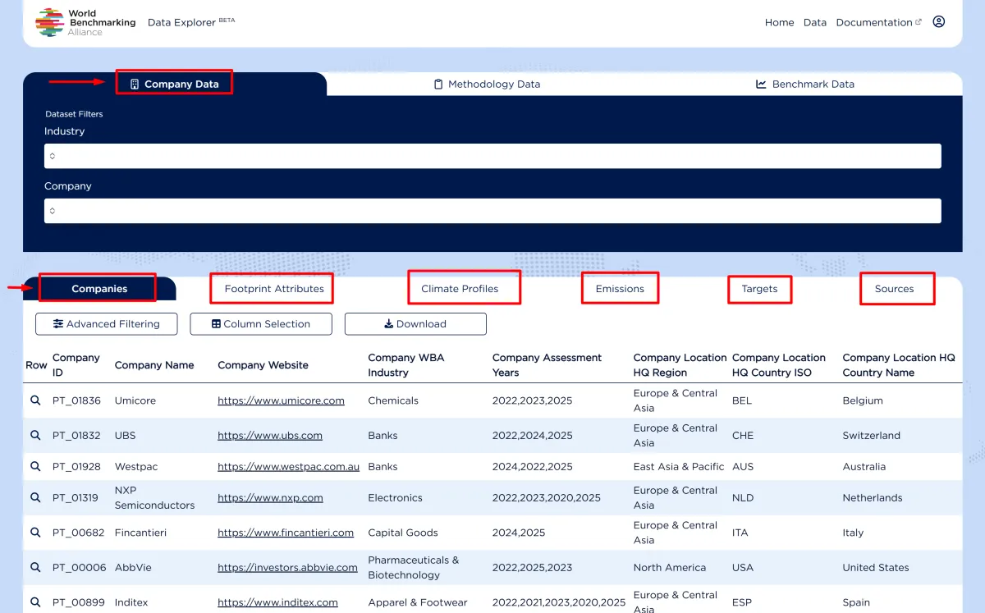Inspect the Umicore row magnifier icon
985x613 pixels.
(35, 400)
